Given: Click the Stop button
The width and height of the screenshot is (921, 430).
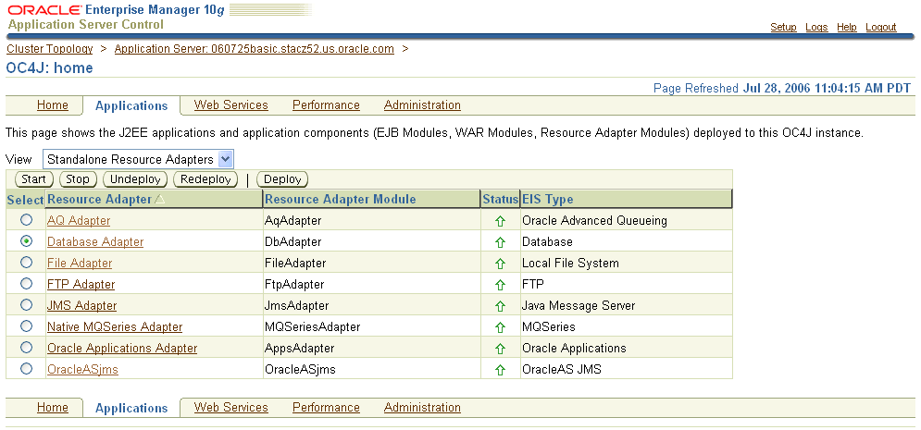Looking at the screenshot, I should (78, 179).
